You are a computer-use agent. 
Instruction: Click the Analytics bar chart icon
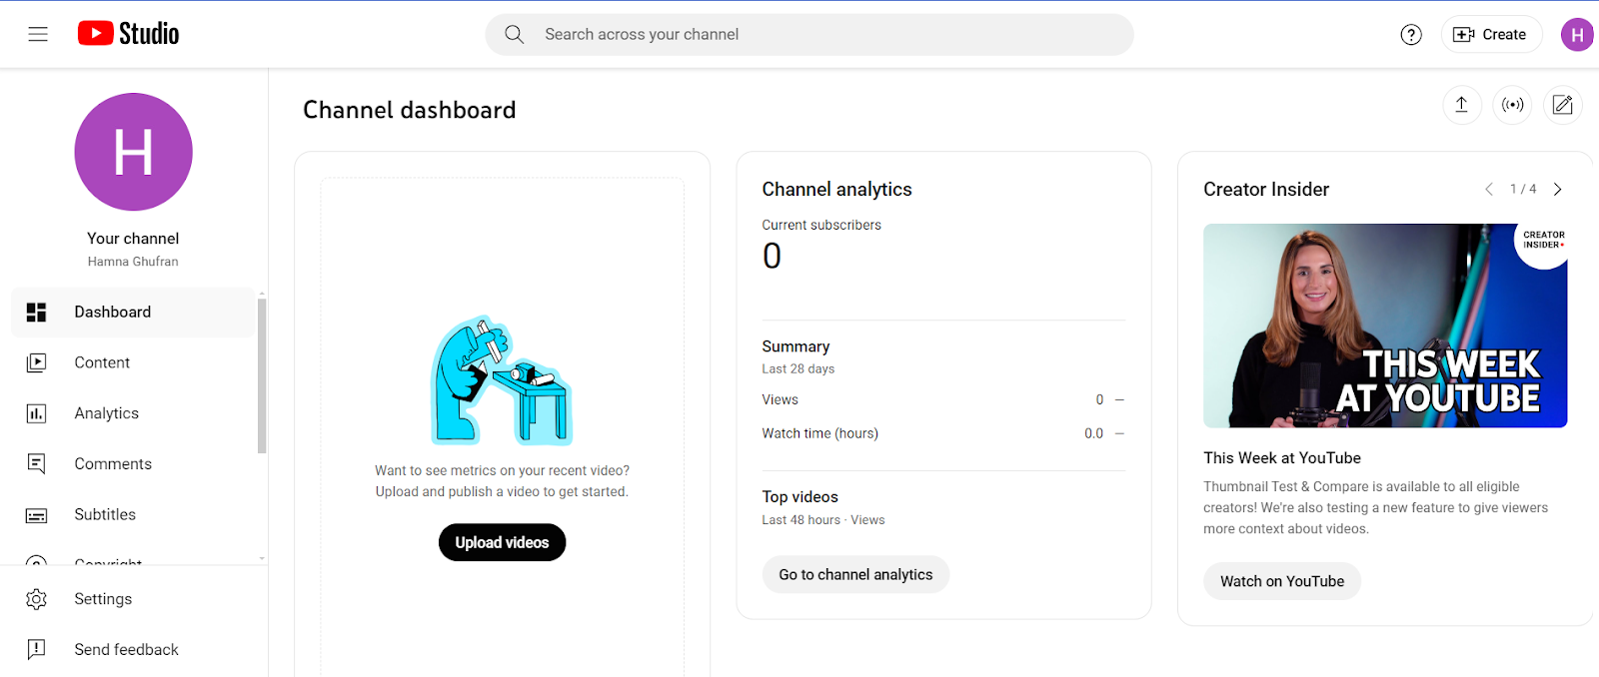click(x=37, y=413)
